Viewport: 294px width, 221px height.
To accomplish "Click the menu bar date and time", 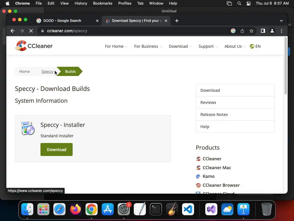I will [x=272, y=3].
